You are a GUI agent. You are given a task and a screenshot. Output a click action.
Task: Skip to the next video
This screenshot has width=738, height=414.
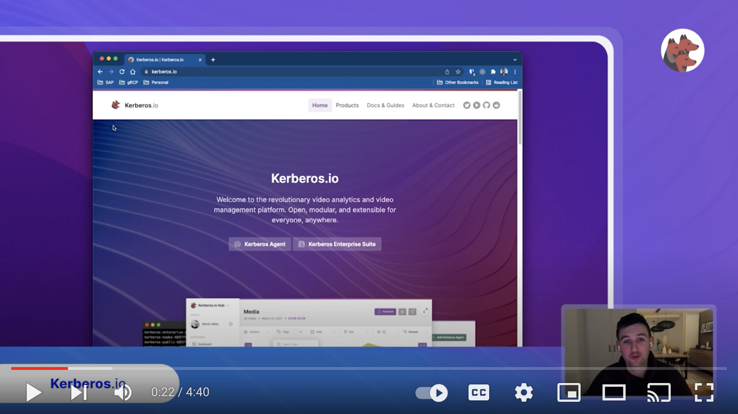coord(78,392)
